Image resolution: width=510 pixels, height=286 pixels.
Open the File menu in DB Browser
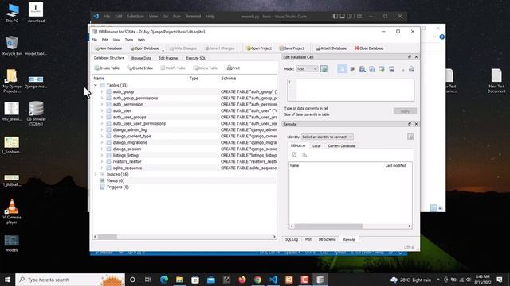tap(94, 40)
